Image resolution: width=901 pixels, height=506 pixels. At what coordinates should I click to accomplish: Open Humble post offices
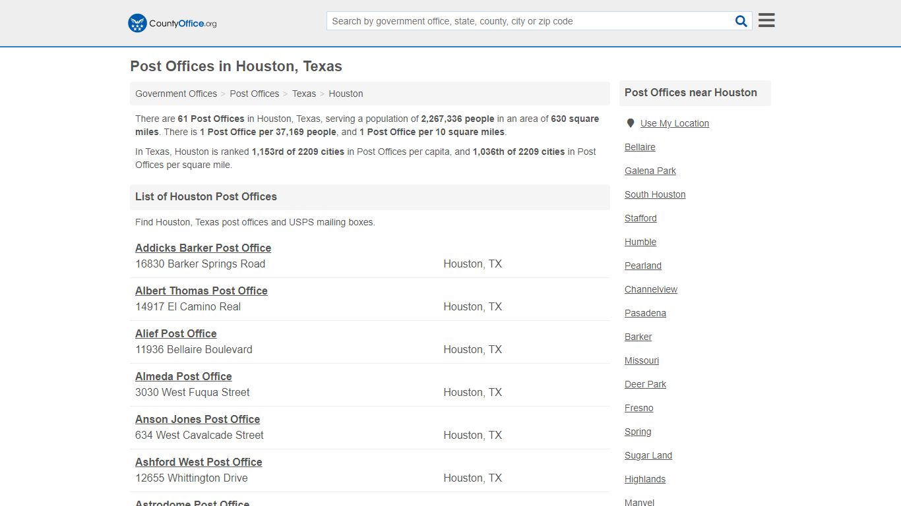point(640,242)
